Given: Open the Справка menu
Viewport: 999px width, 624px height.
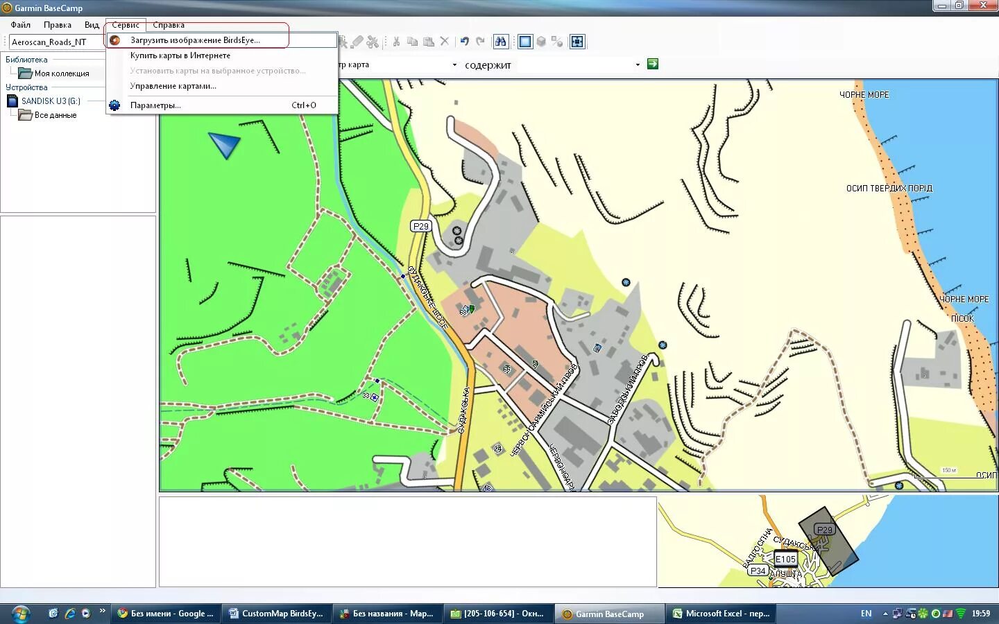Looking at the screenshot, I should tap(169, 25).
